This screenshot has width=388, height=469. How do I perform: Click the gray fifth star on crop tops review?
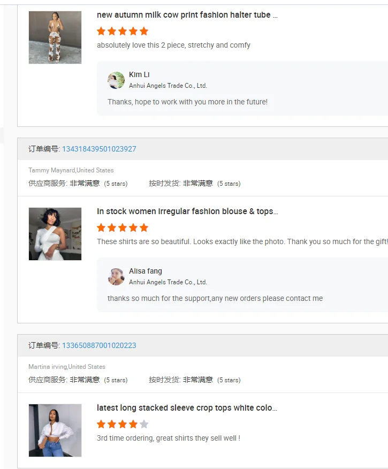pos(144,424)
